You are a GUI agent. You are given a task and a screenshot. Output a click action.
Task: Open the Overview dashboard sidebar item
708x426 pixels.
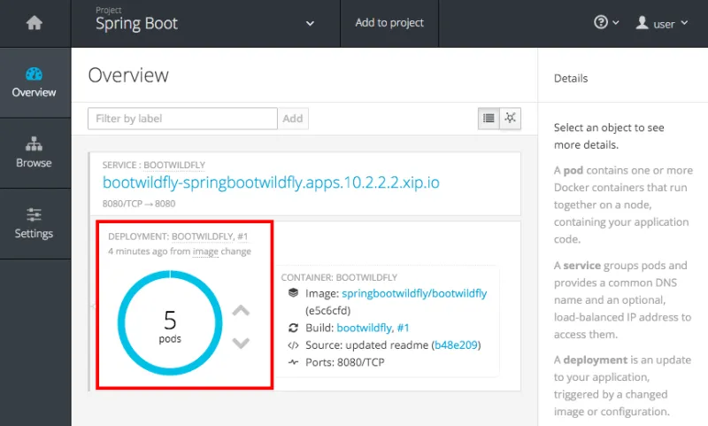pos(35,82)
